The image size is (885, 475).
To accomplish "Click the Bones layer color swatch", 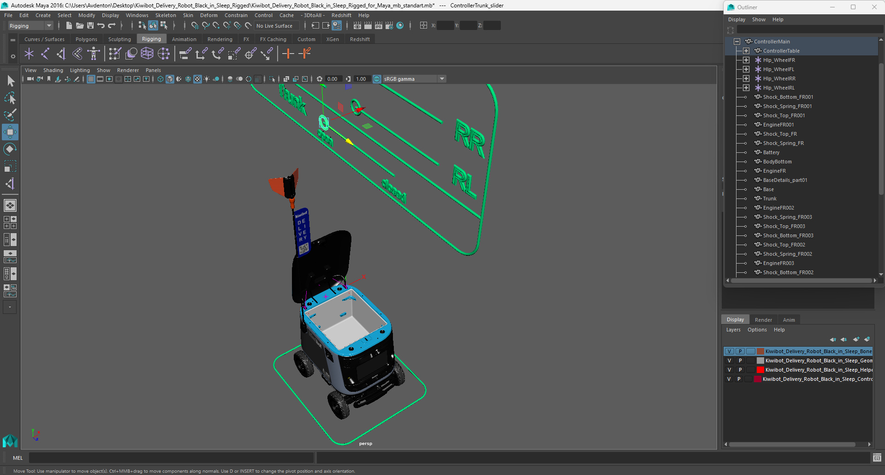I will pos(760,351).
